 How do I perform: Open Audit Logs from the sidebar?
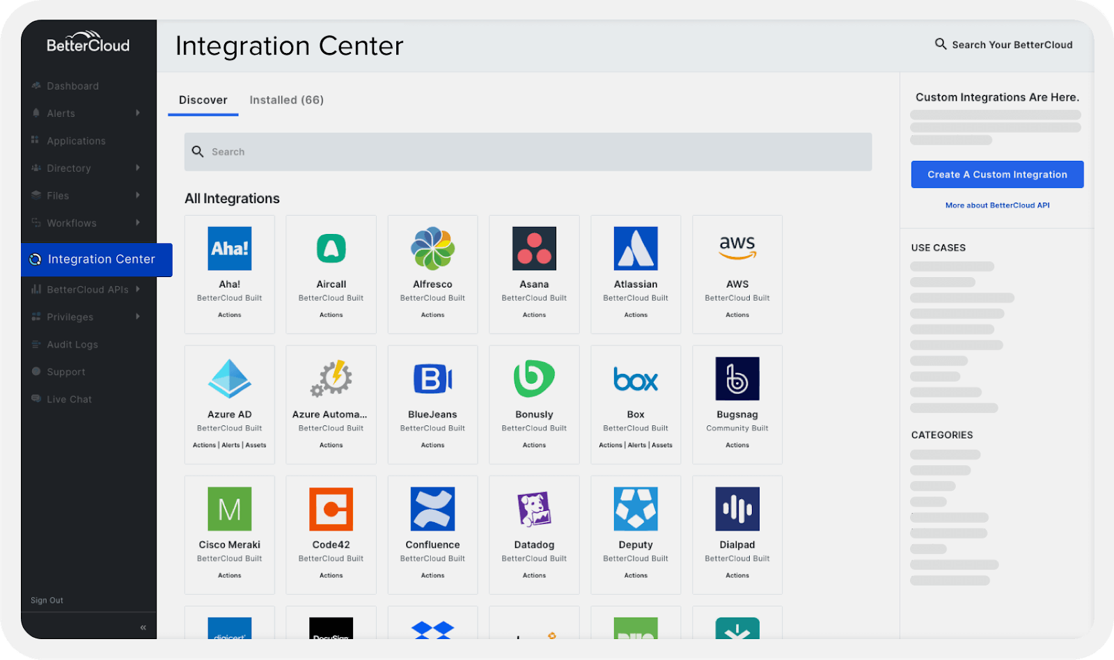coord(72,345)
